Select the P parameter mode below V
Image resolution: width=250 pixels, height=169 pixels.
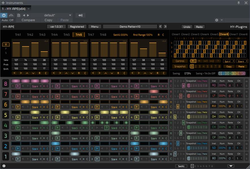tap(6, 49)
